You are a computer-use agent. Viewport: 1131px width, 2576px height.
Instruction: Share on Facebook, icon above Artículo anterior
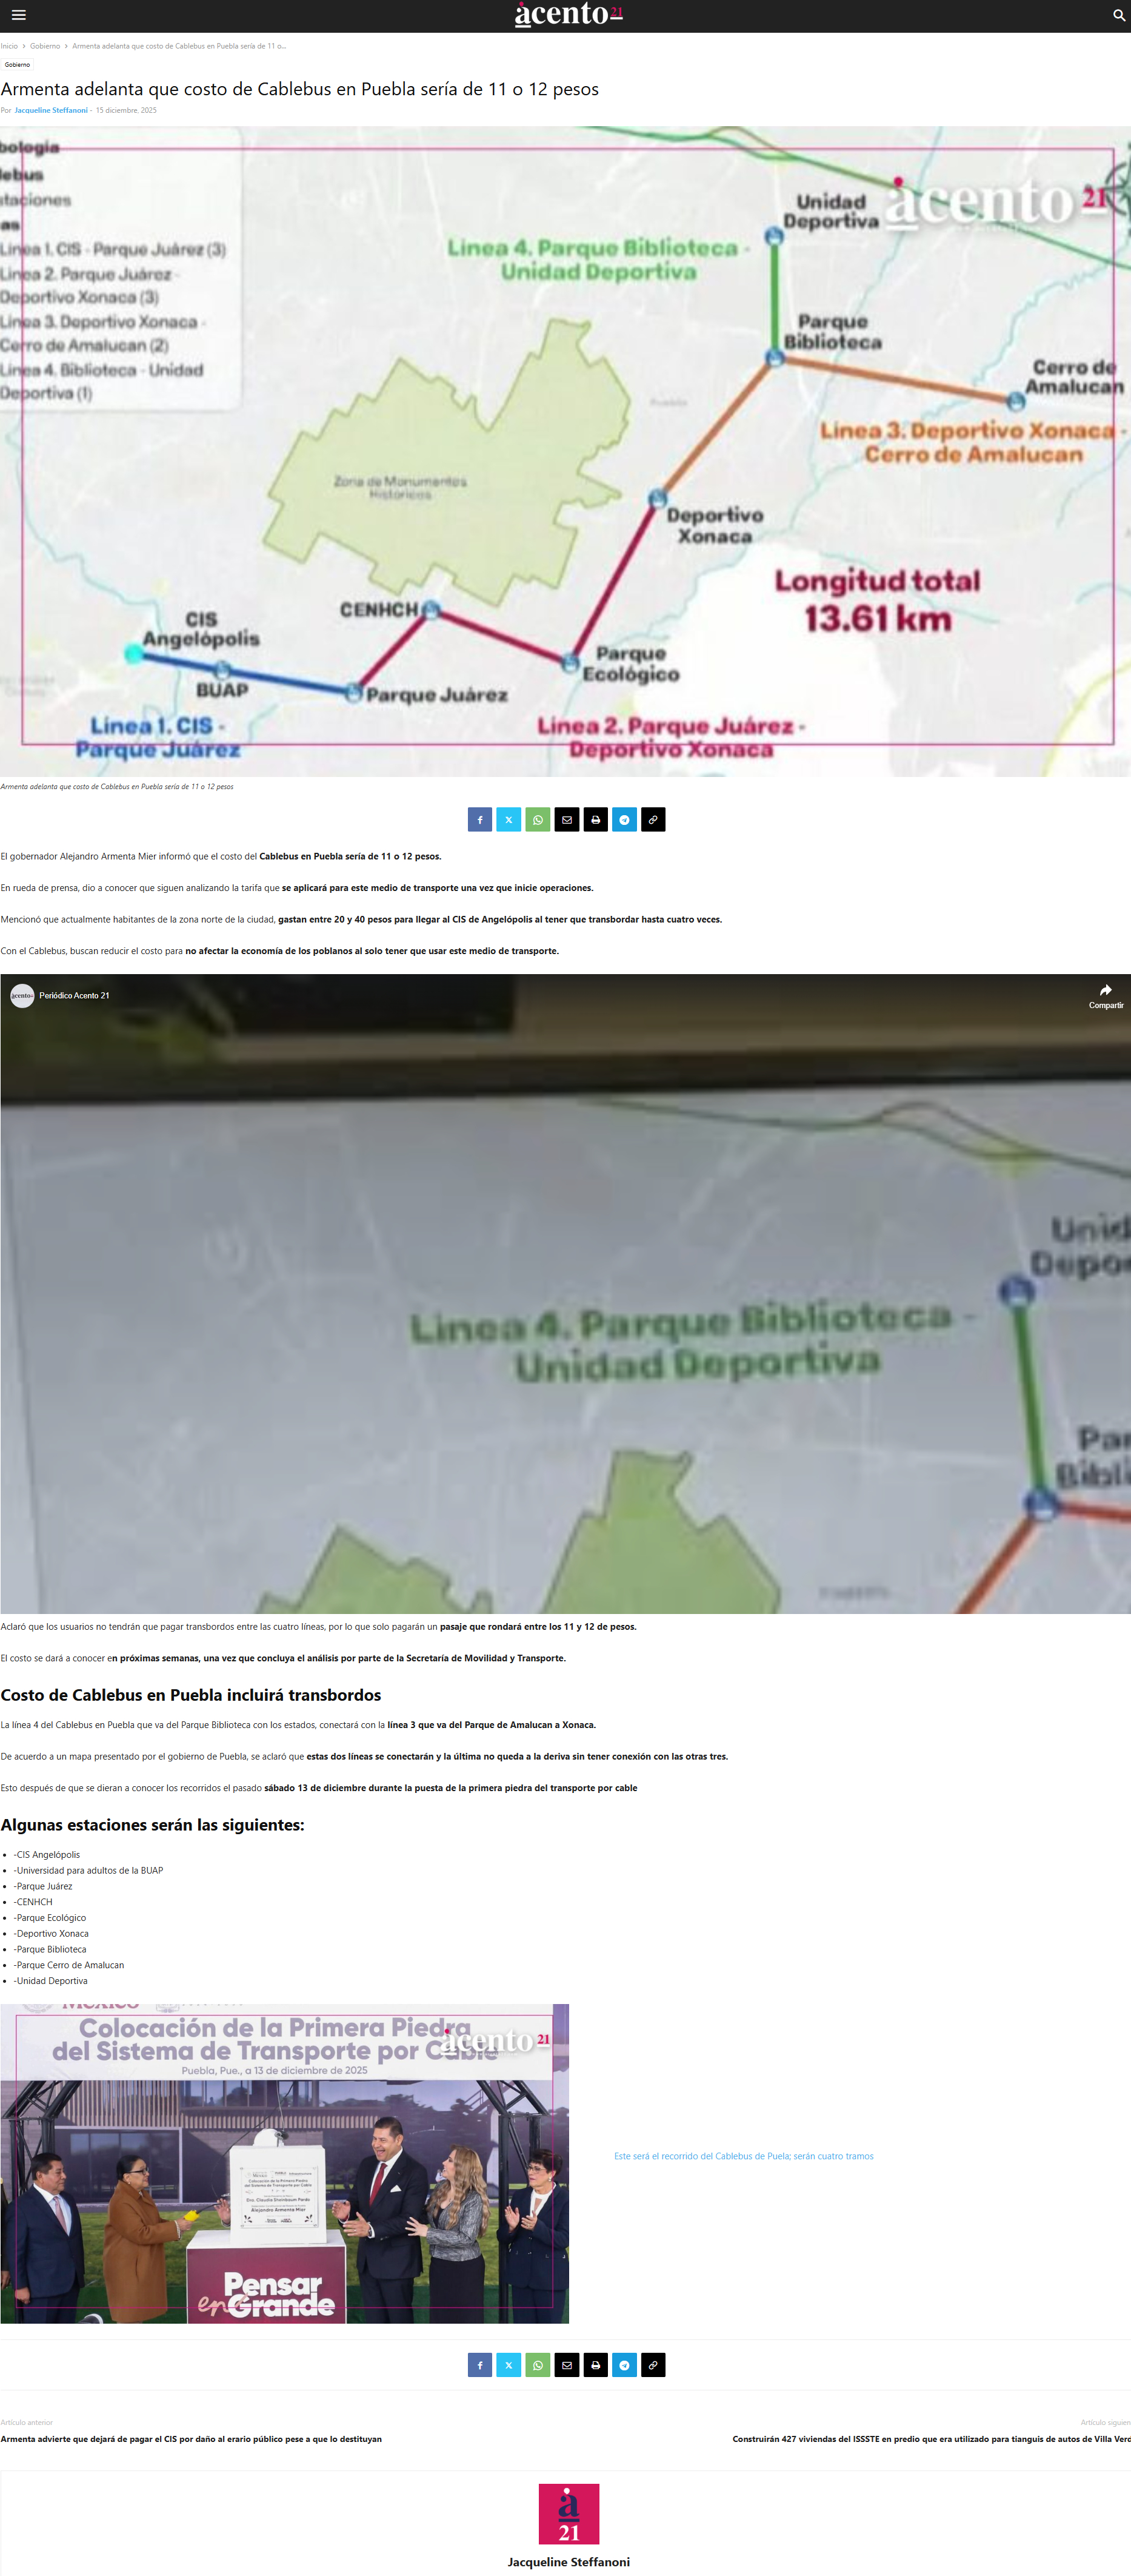pos(479,2365)
